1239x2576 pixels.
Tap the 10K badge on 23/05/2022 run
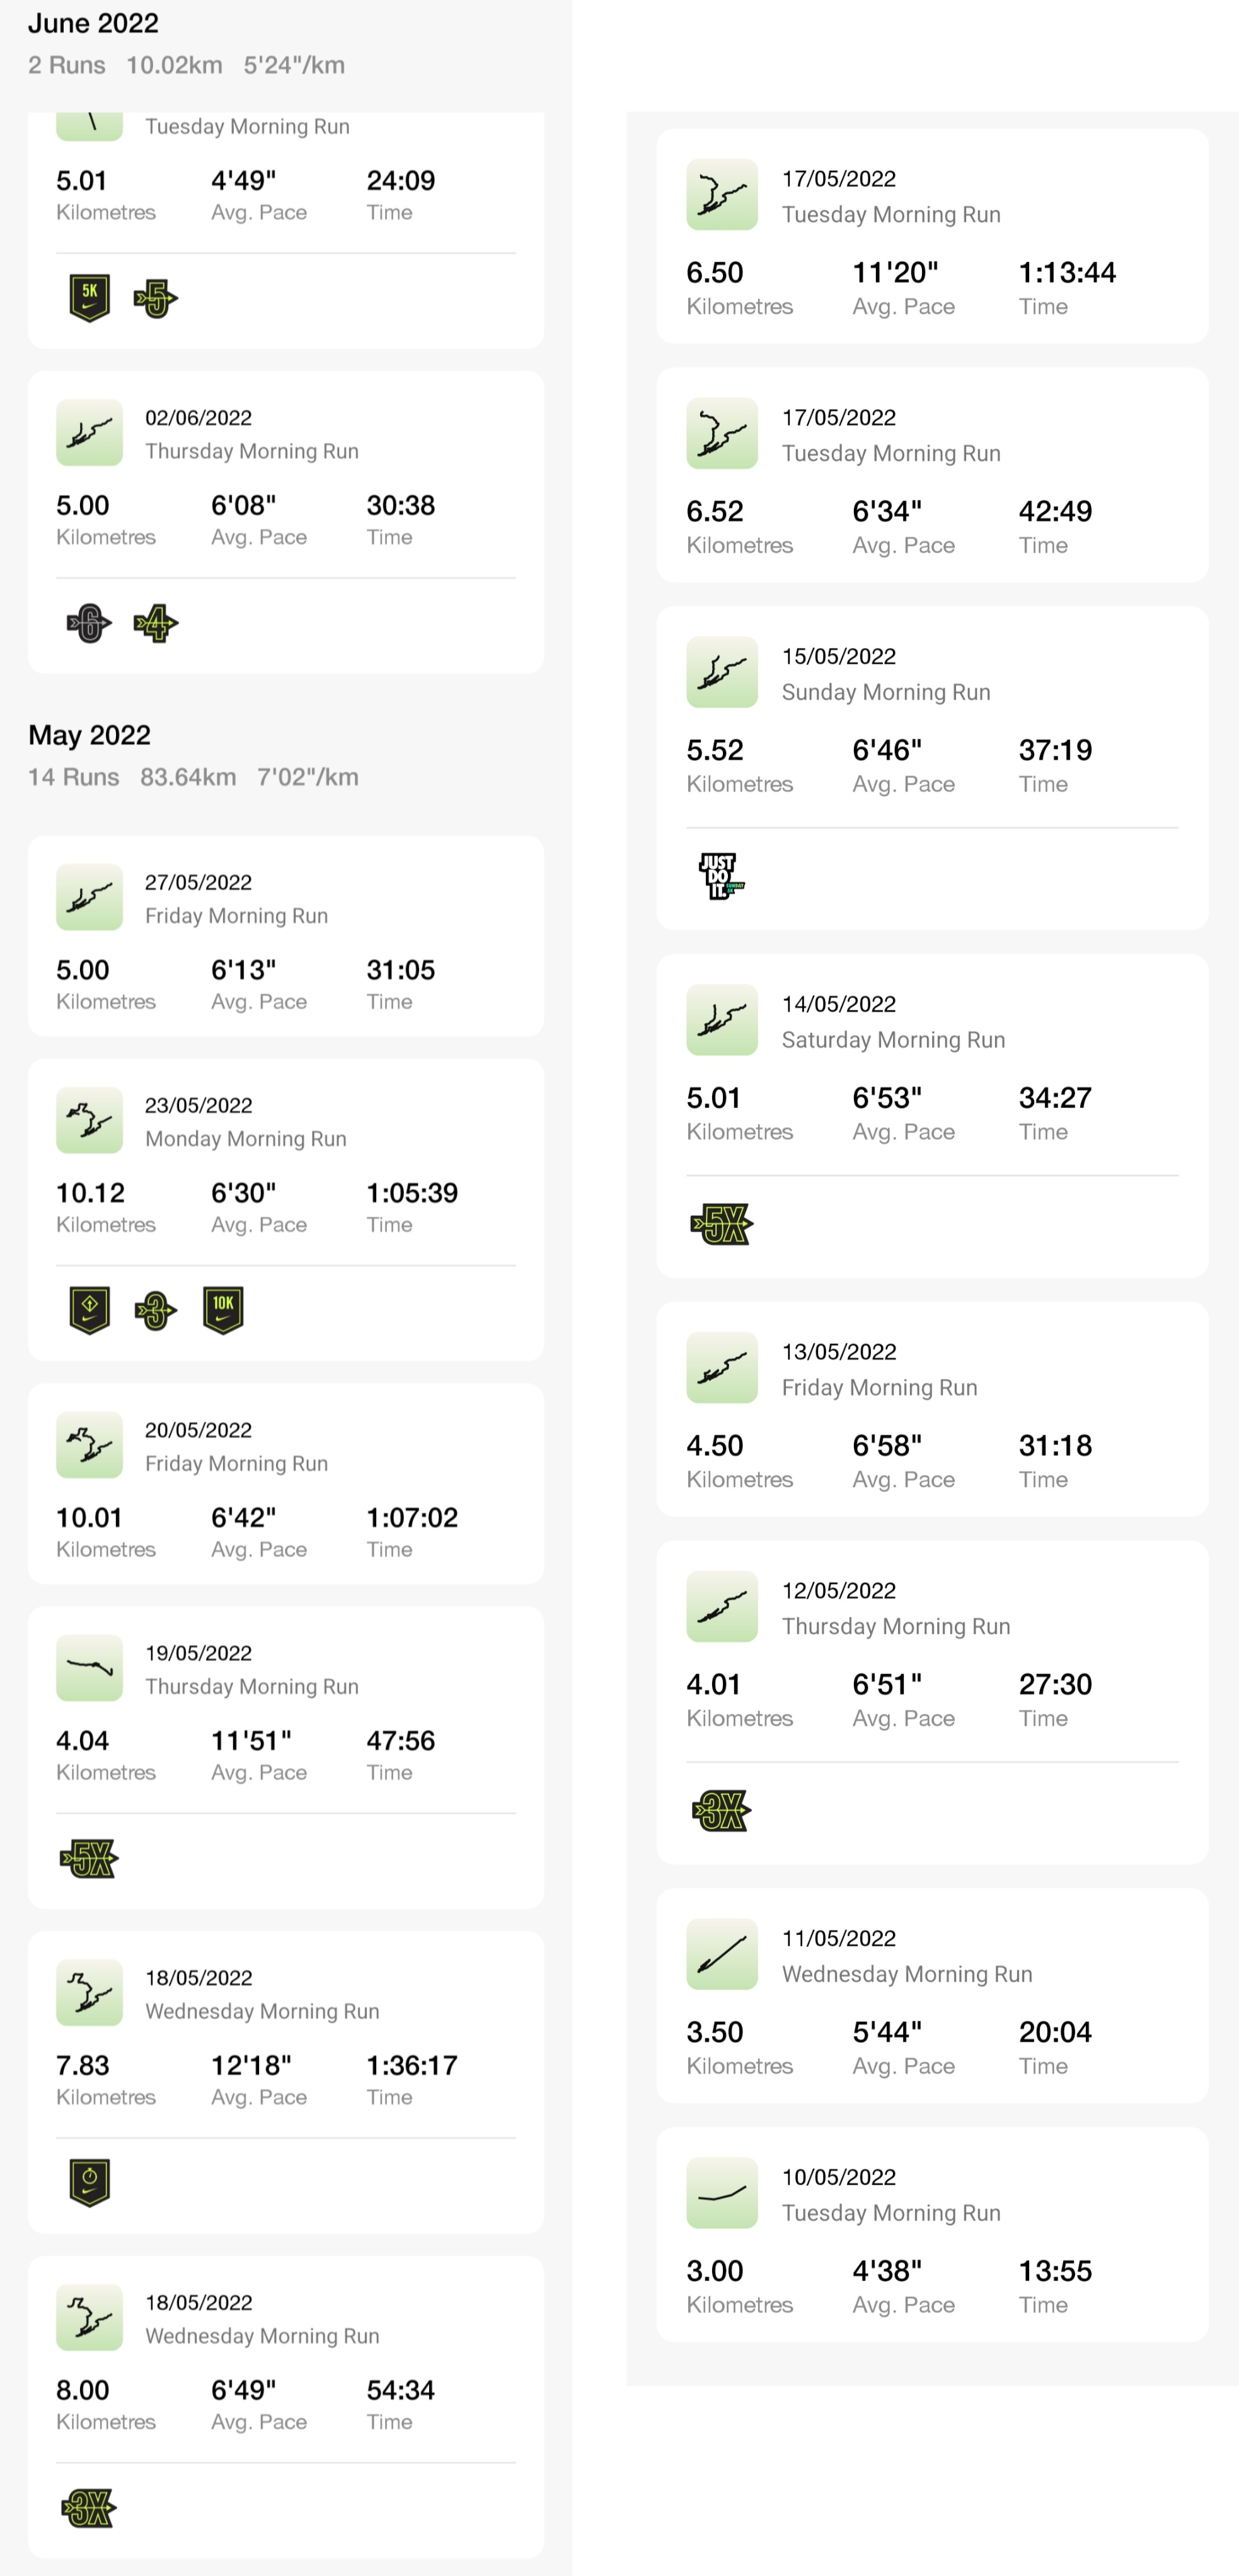pyautogui.click(x=223, y=1310)
